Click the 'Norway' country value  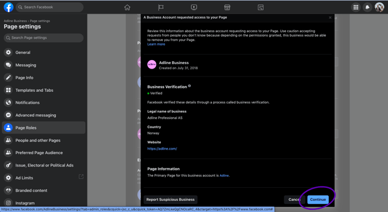153,133
